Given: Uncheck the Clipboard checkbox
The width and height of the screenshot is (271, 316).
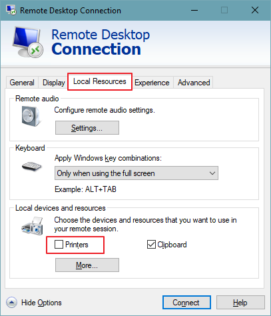Looking at the screenshot, I should 151,245.
